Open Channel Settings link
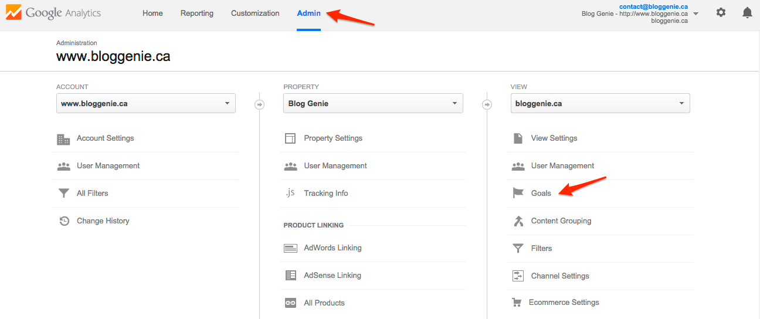 tap(560, 276)
